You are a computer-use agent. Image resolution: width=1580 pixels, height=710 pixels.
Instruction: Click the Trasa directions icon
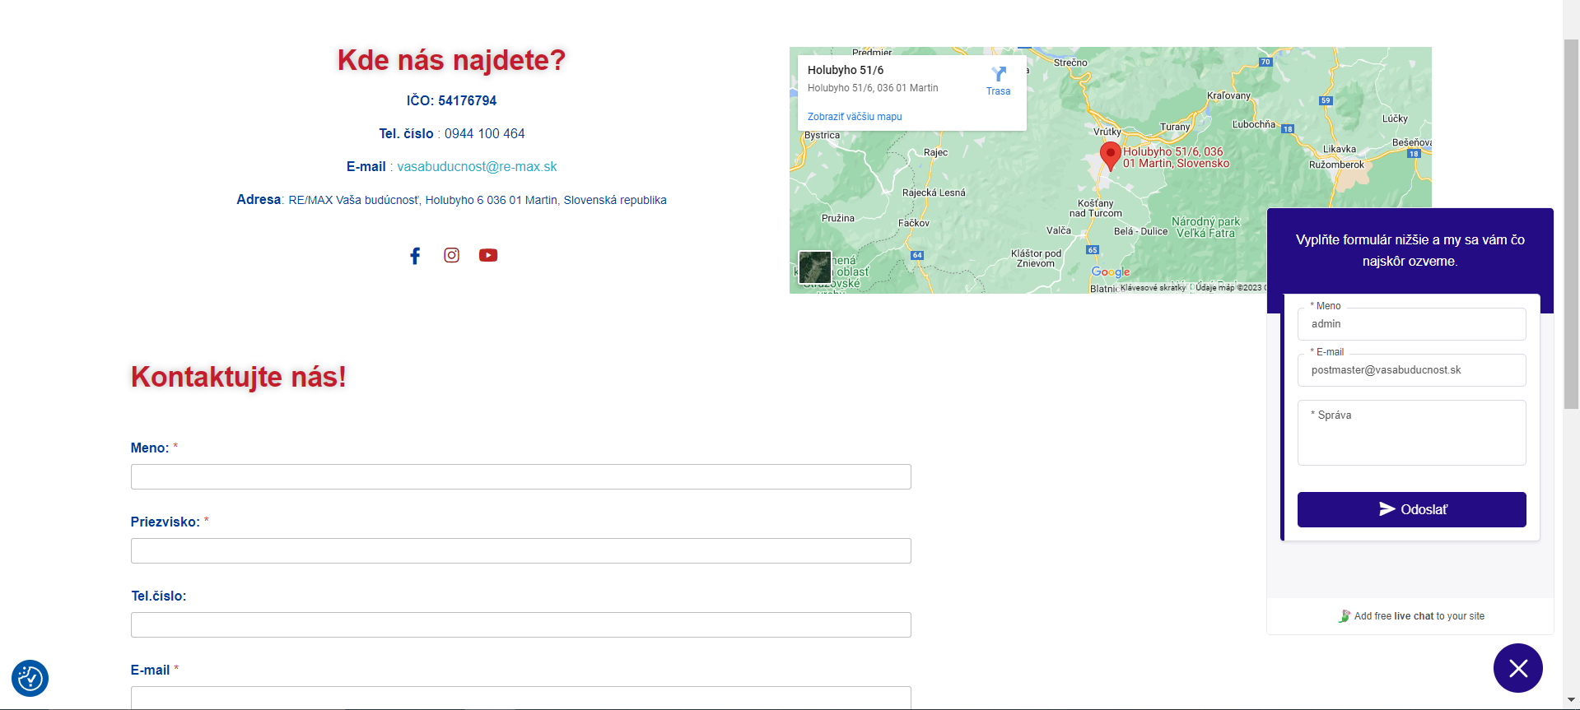(x=998, y=81)
